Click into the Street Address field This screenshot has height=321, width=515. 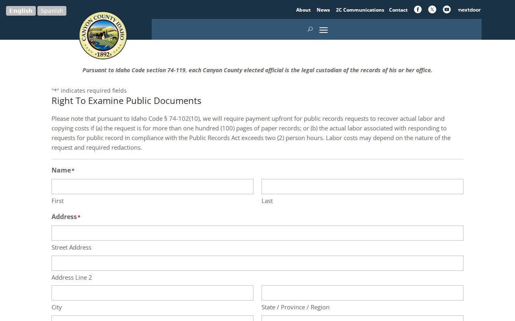(x=257, y=233)
